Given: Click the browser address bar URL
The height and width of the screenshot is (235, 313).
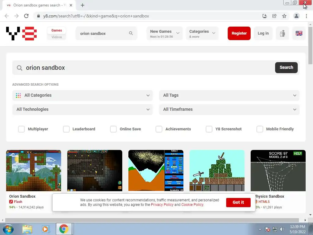Looking at the screenshot, I should [96, 16].
